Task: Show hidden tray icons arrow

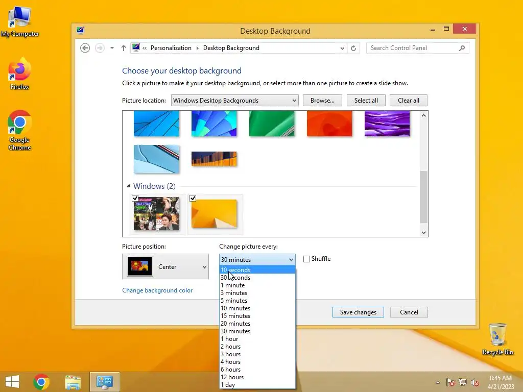Action: [x=438, y=382]
